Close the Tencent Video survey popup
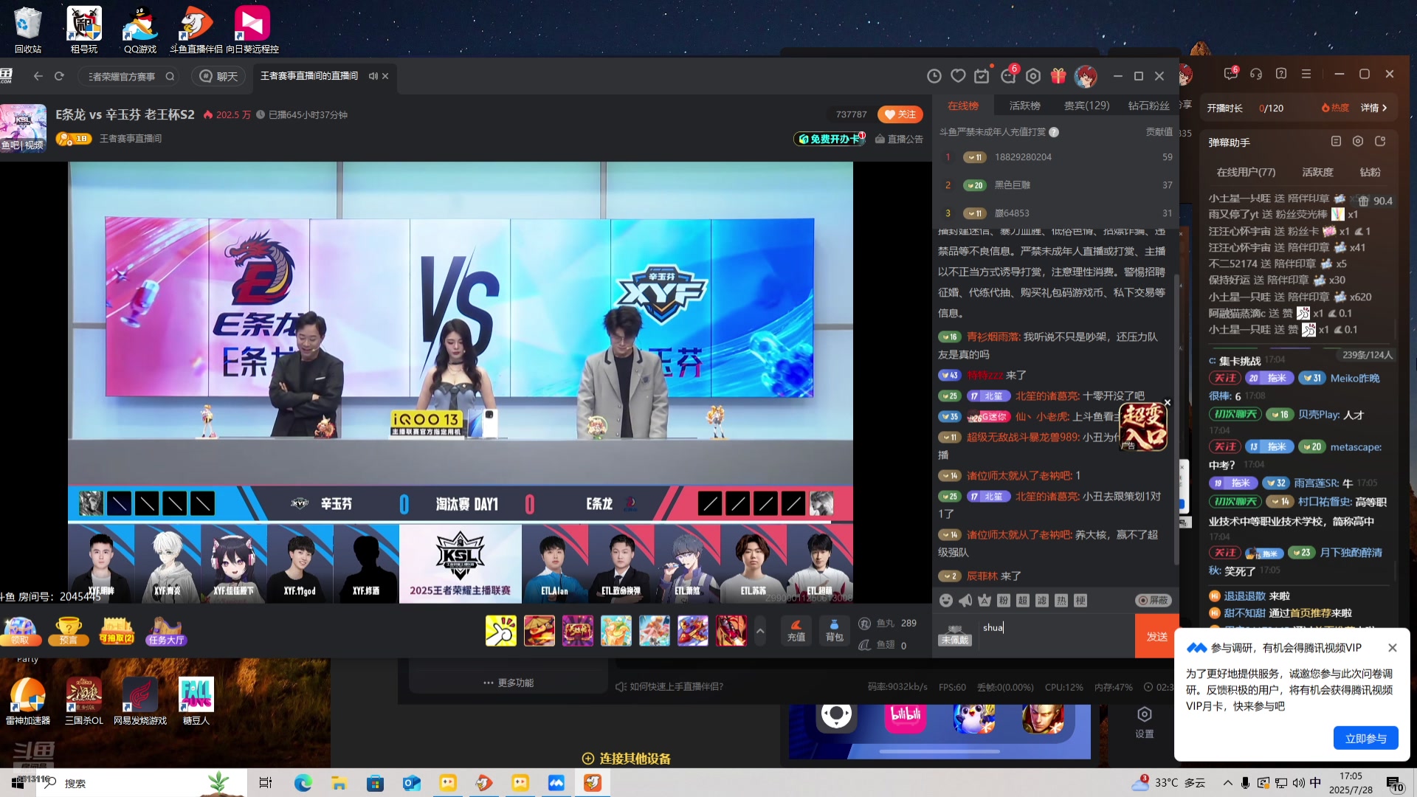1417x797 pixels. coord(1392,648)
